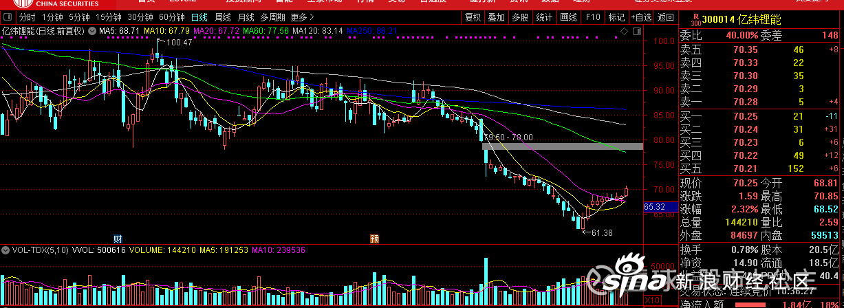Image resolution: width=844 pixels, height=308 pixels.
Task: Click the MA250 indicator label
Action: [x=372, y=31]
